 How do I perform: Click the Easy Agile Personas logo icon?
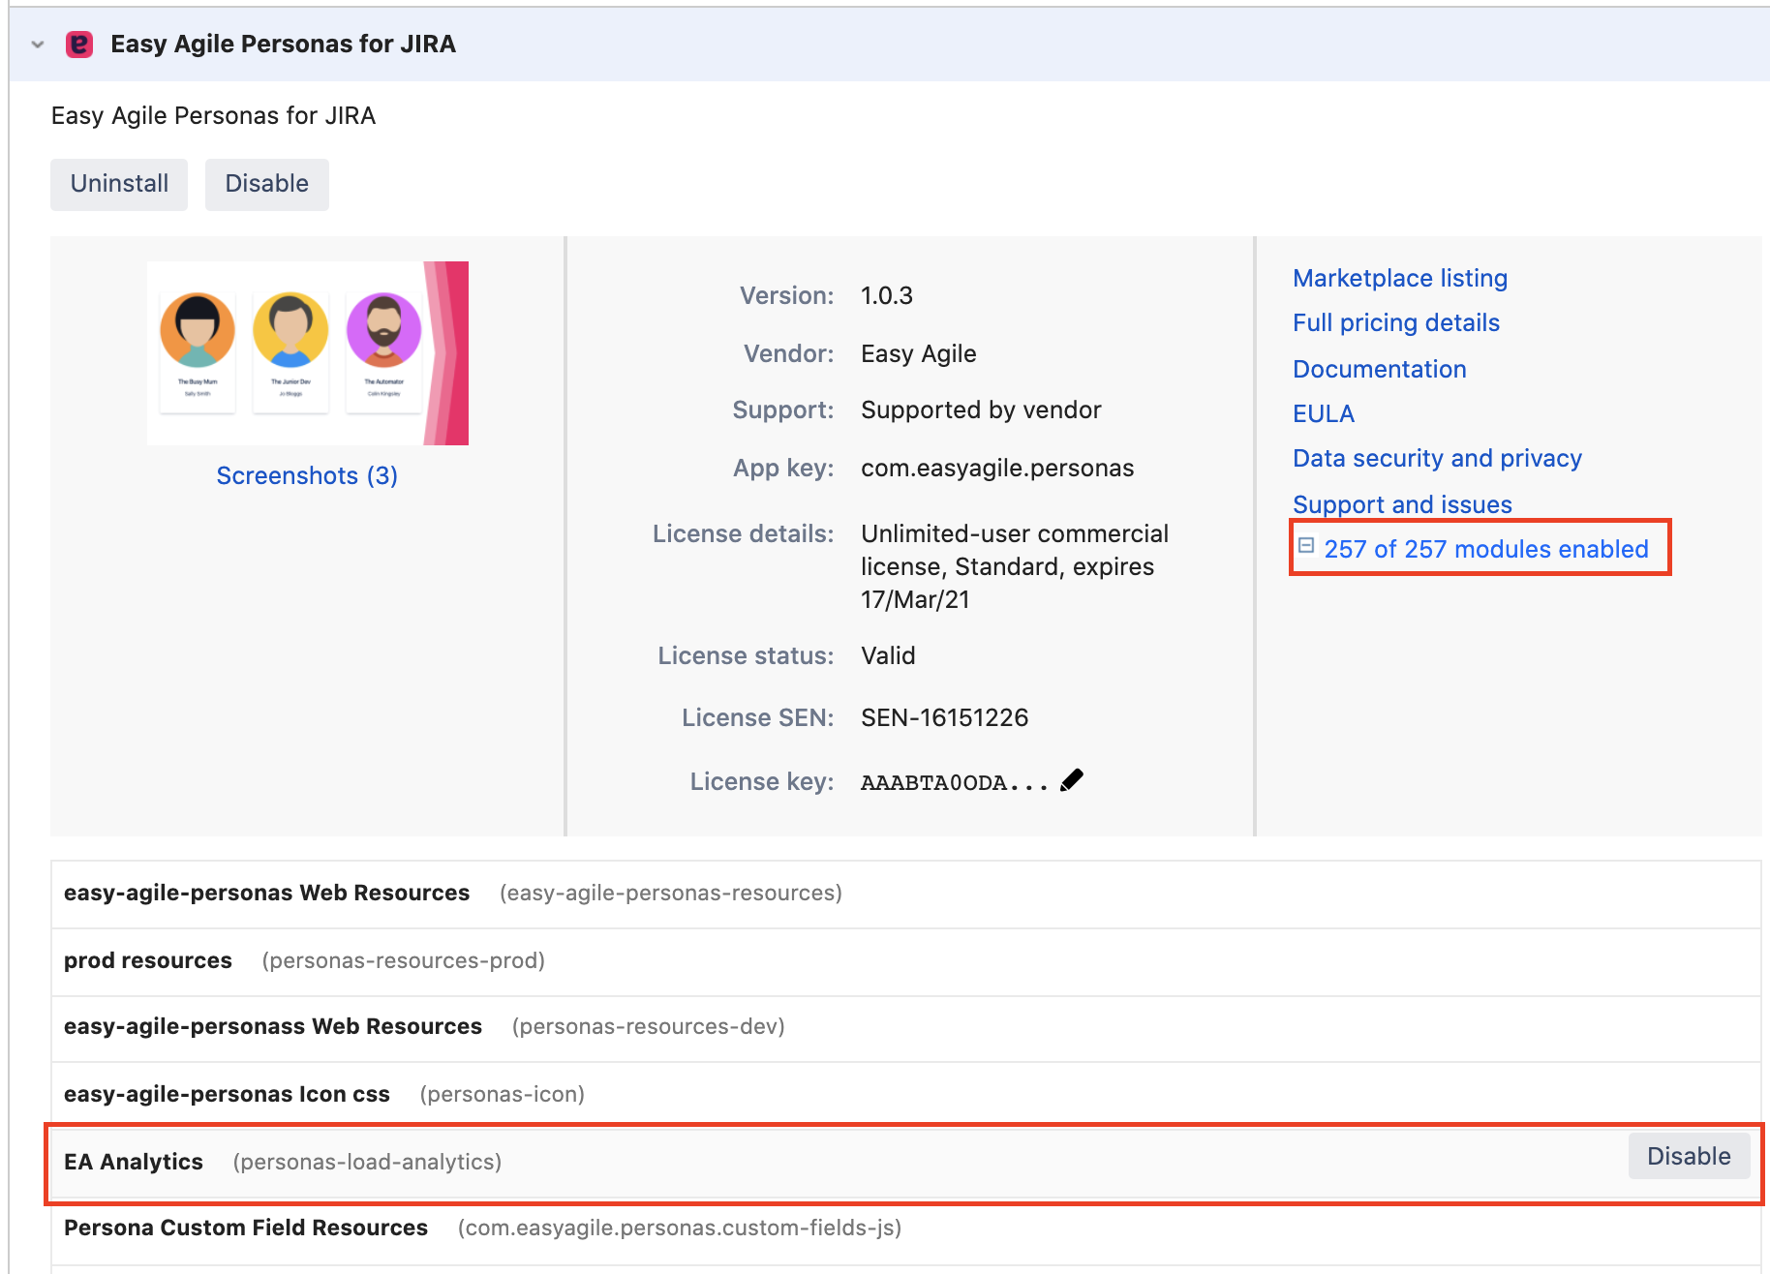78,45
